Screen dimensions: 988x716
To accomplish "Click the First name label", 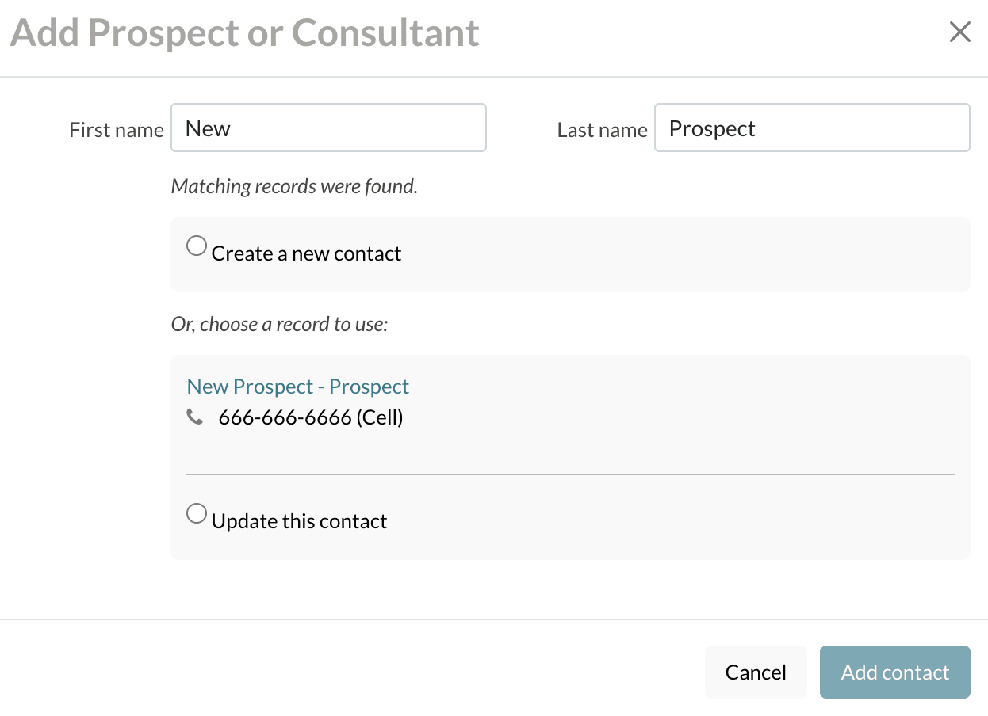I will click(117, 130).
